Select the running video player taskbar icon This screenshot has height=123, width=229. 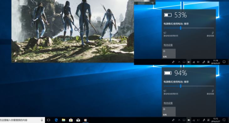coord(85,120)
